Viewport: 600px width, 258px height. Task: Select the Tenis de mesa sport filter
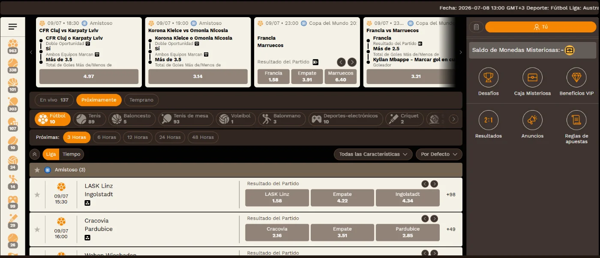click(186, 119)
